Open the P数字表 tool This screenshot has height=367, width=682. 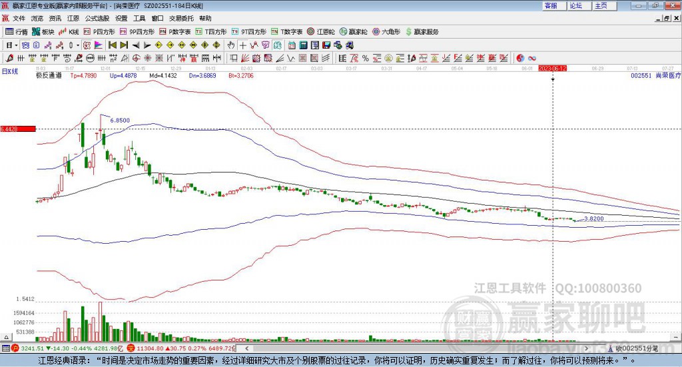pos(175,32)
